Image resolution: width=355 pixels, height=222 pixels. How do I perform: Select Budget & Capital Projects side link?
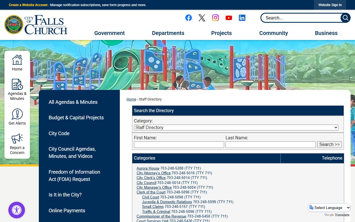point(76,118)
